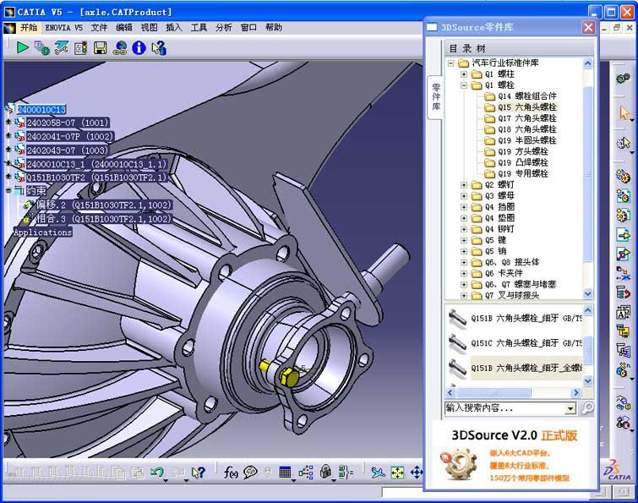
Task: Choose the orange Select arrow tool
Action: (624, 112)
